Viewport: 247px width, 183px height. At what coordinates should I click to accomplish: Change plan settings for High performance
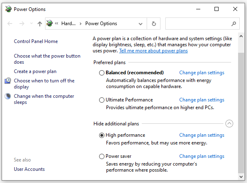point(201,135)
